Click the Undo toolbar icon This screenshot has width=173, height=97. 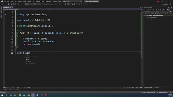18,4
